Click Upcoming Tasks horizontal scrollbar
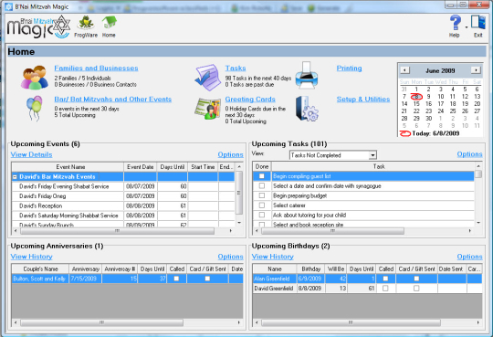This screenshot has width=493, height=337. 332,231
